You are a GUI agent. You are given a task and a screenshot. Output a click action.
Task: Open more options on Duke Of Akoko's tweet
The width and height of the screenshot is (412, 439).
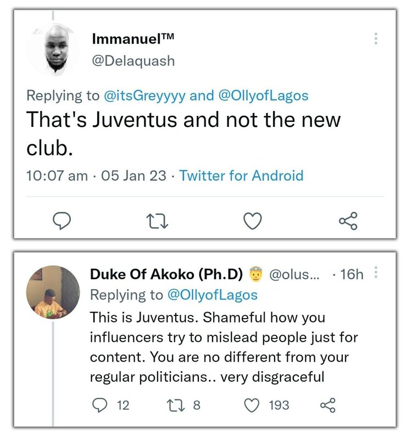[x=376, y=273]
